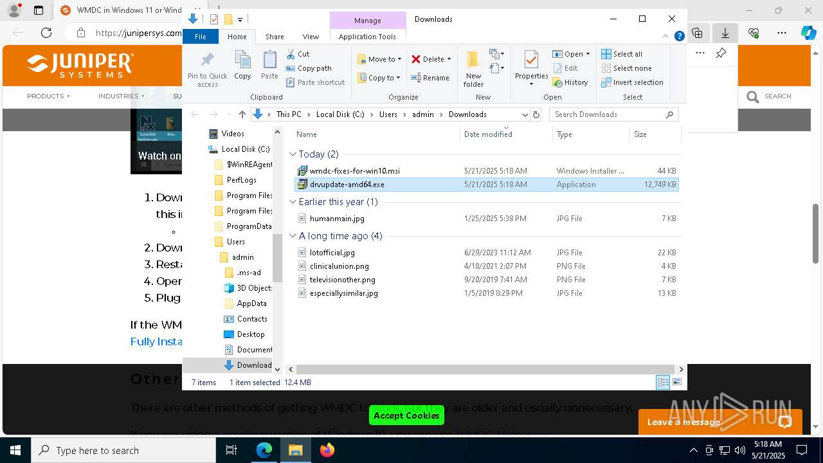Open address bar history dropdown

(x=525, y=114)
